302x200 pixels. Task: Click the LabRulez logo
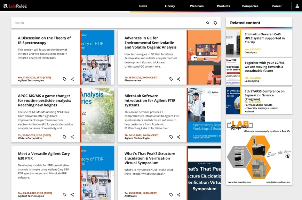pyautogui.click(x=15, y=6)
